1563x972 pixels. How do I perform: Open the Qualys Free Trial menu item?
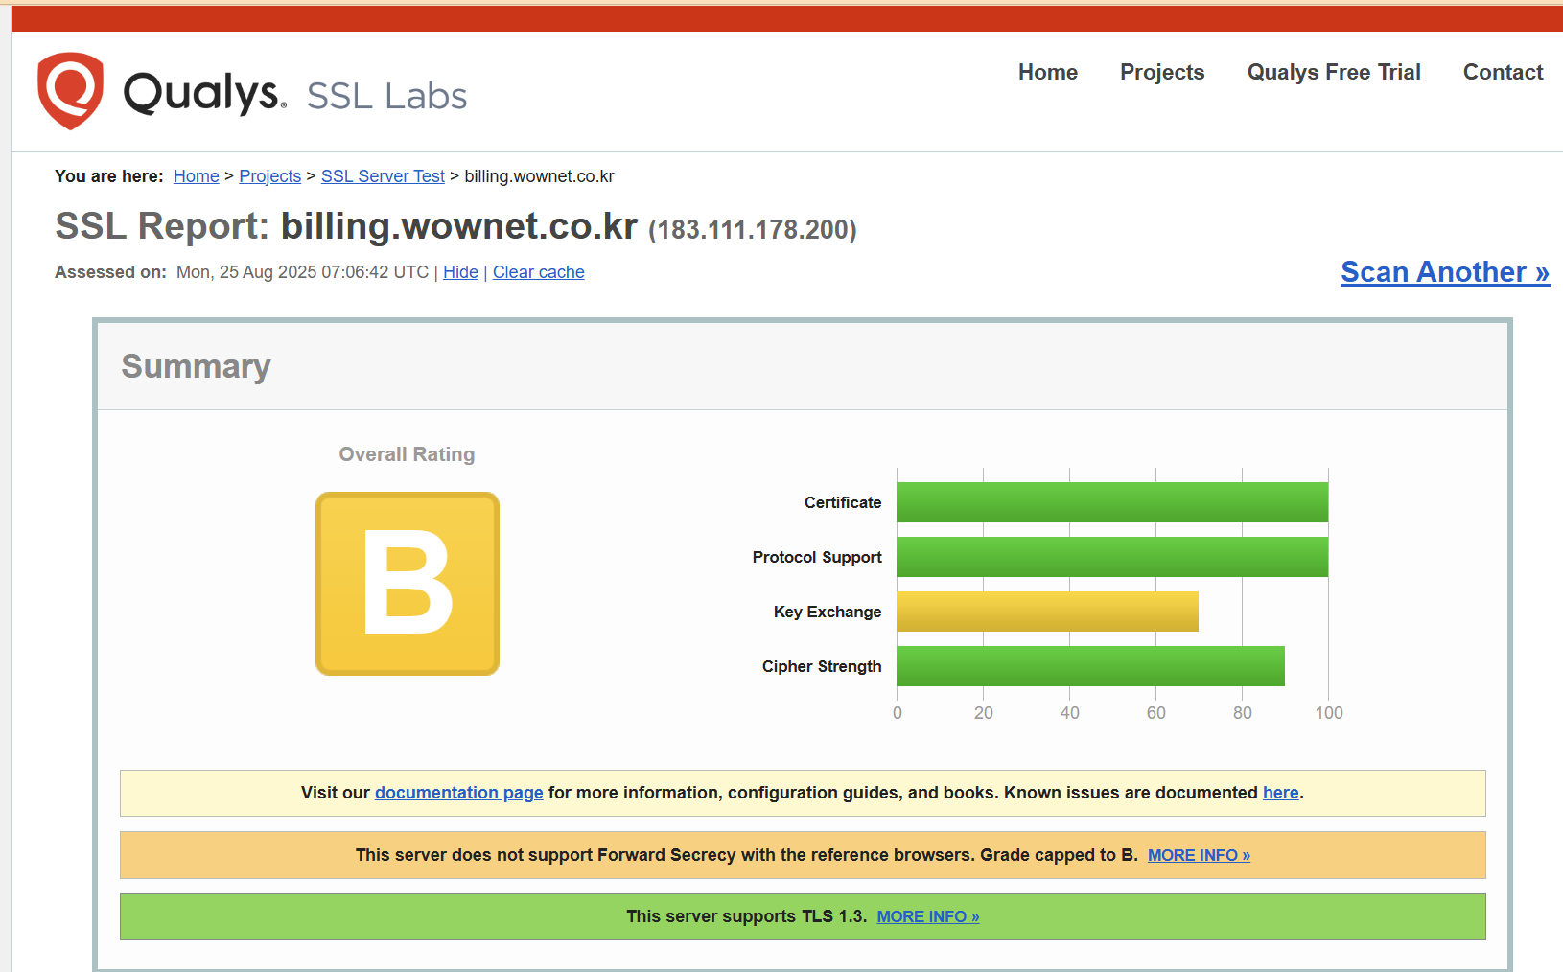pos(1333,72)
